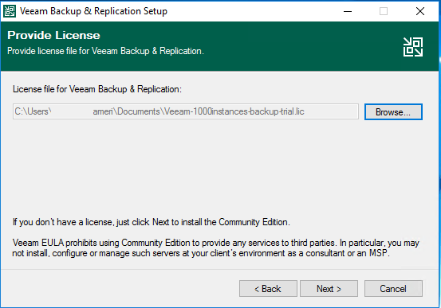Cancel the Veeam setup

(393, 288)
